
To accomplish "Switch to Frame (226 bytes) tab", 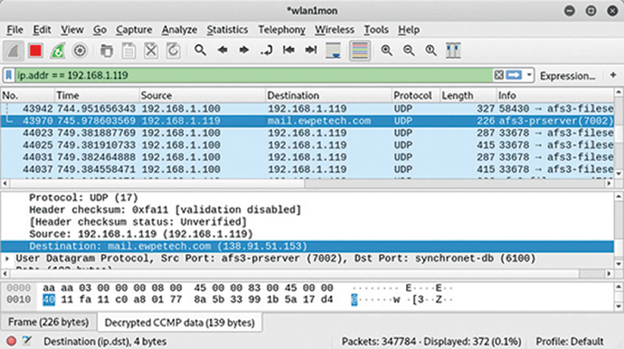I will point(48,322).
